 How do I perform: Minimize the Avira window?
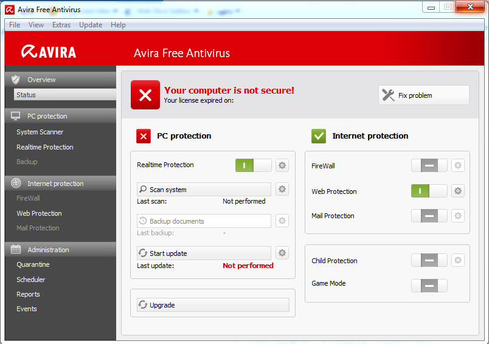(x=431, y=7)
